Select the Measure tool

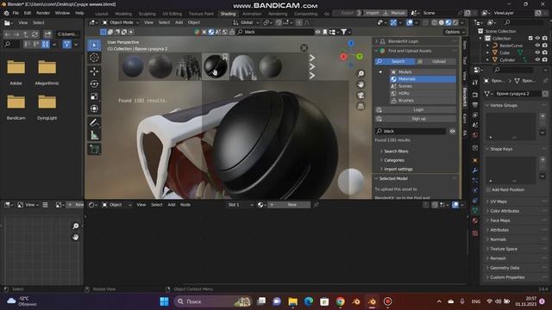pos(94,135)
